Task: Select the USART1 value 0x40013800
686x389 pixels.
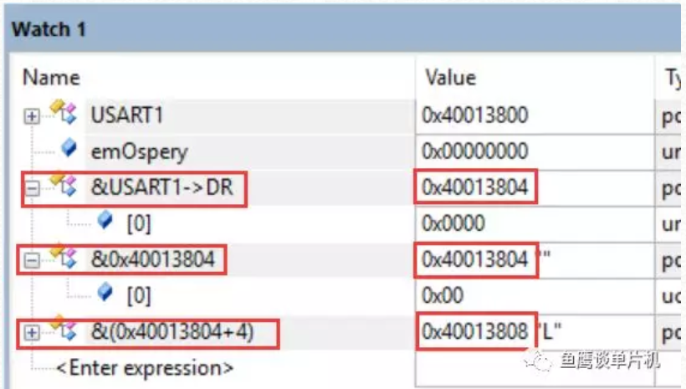Action: pyautogui.click(x=474, y=115)
